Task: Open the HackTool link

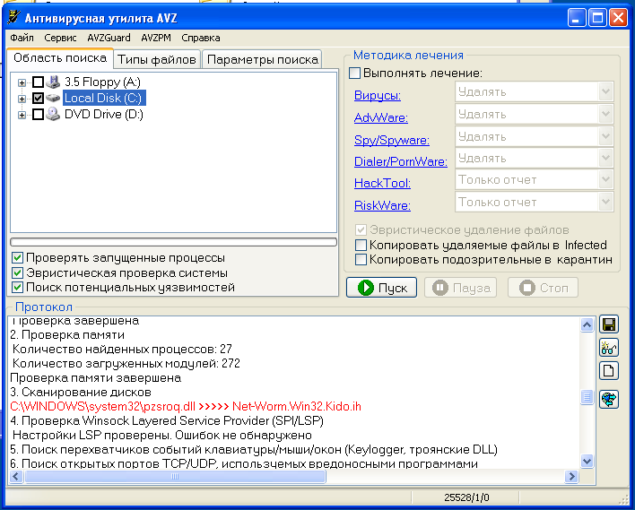Action: click(382, 183)
